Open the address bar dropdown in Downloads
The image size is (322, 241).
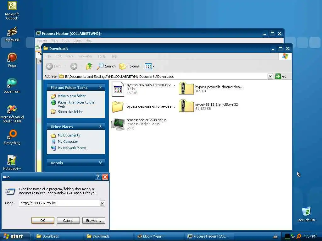(x=270, y=76)
